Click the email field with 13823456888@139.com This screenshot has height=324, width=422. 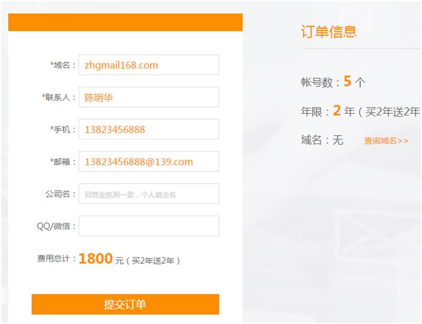click(148, 162)
